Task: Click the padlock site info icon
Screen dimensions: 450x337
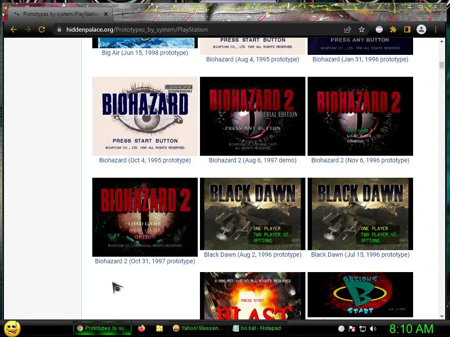Action: pyautogui.click(x=59, y=29)
